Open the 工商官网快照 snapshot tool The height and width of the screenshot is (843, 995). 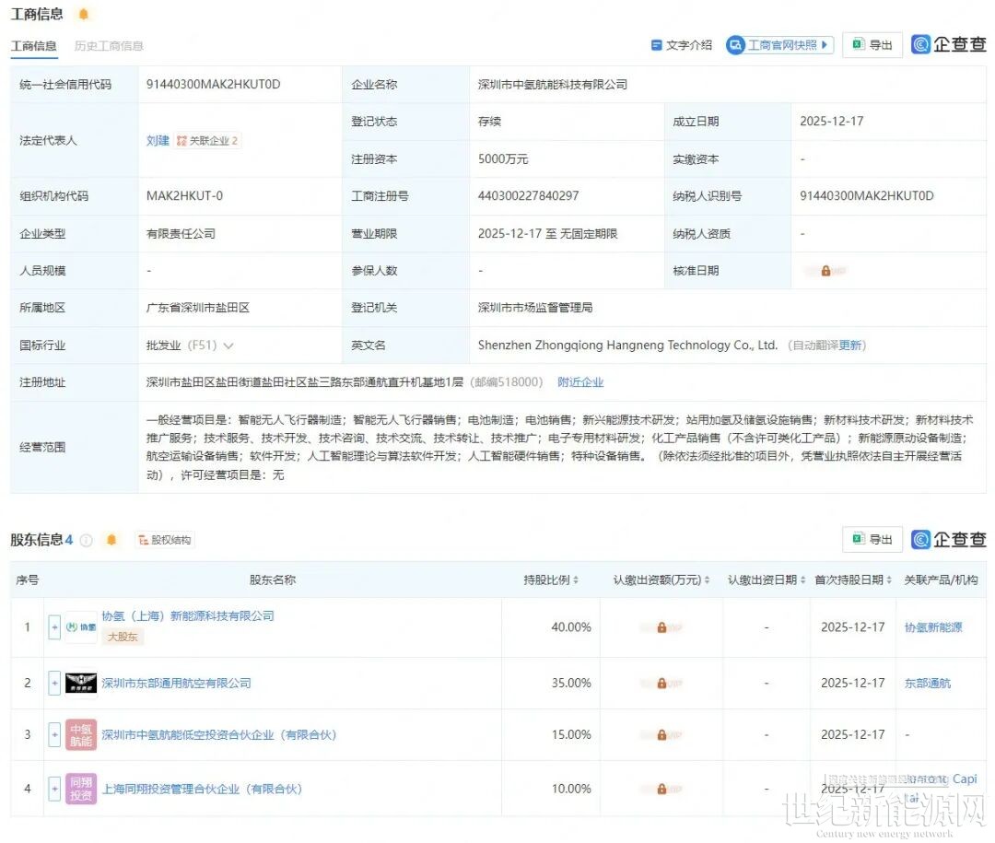point(779,44)
